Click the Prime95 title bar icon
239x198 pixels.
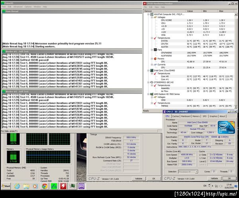pos(3,3)
